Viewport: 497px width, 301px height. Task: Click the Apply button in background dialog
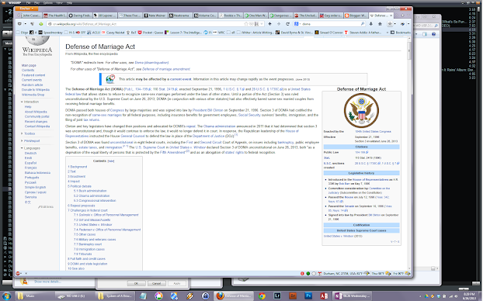pos(177,284)
